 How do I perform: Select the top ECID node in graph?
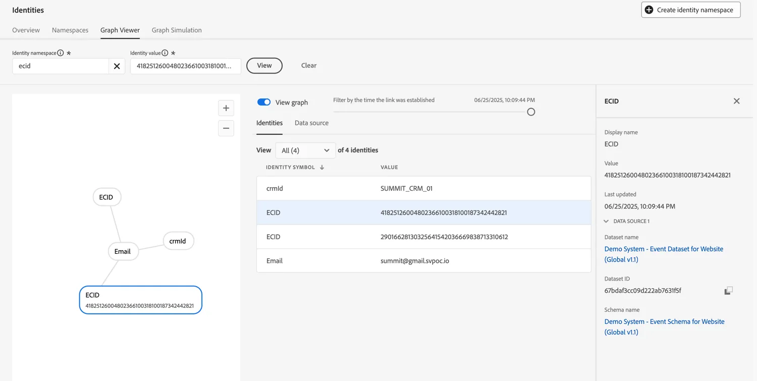point(106,197)
